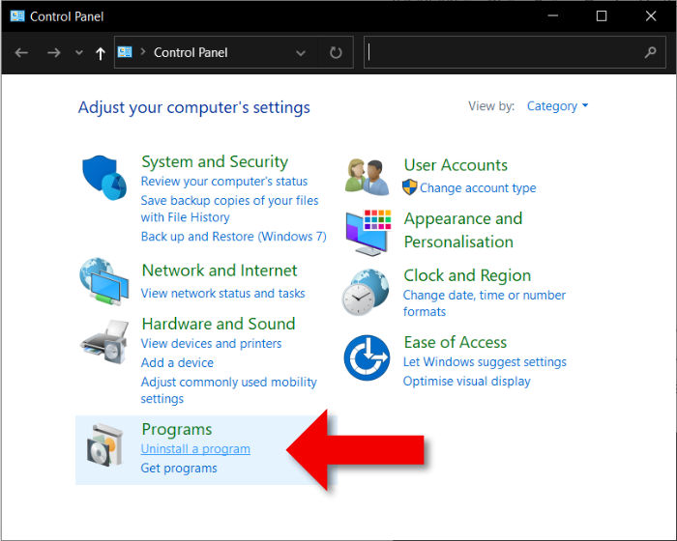Click Let Windows suggest settings
This screenshot has width=677, height=541.
(x=485, y=362)
